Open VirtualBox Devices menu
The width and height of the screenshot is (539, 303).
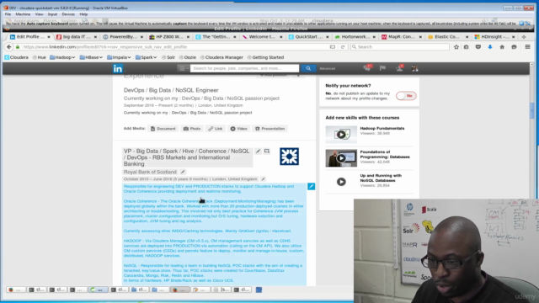(68, 14)
